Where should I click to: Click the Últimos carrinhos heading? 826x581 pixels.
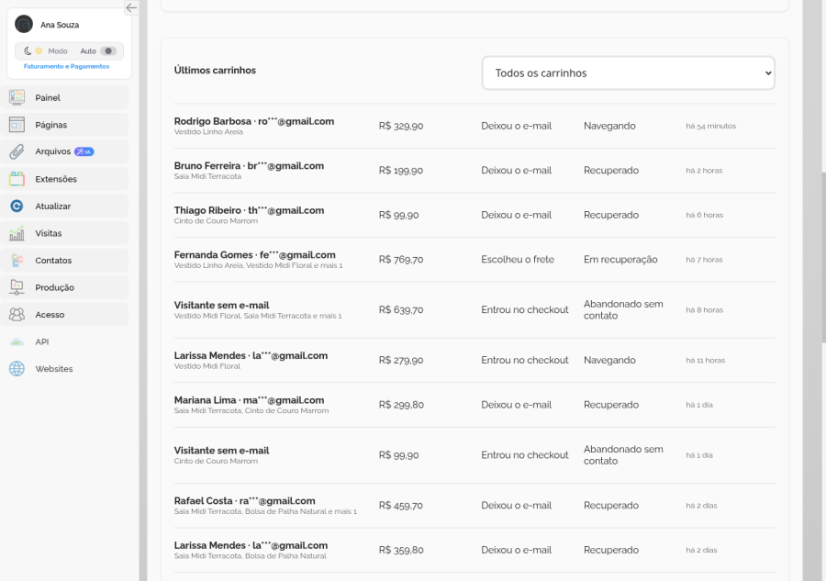(215, 70)
